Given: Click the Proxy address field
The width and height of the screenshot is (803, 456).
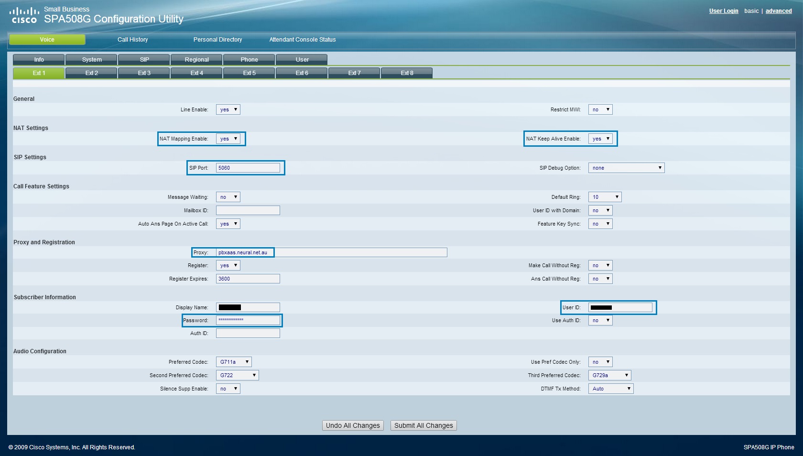Looking at the screenshot, I should click(x=332, y=252).
